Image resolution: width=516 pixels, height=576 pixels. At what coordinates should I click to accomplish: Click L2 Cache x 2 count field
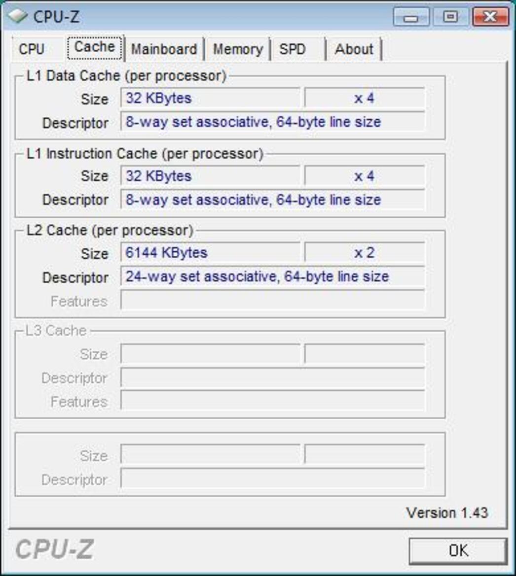point(365,253)
